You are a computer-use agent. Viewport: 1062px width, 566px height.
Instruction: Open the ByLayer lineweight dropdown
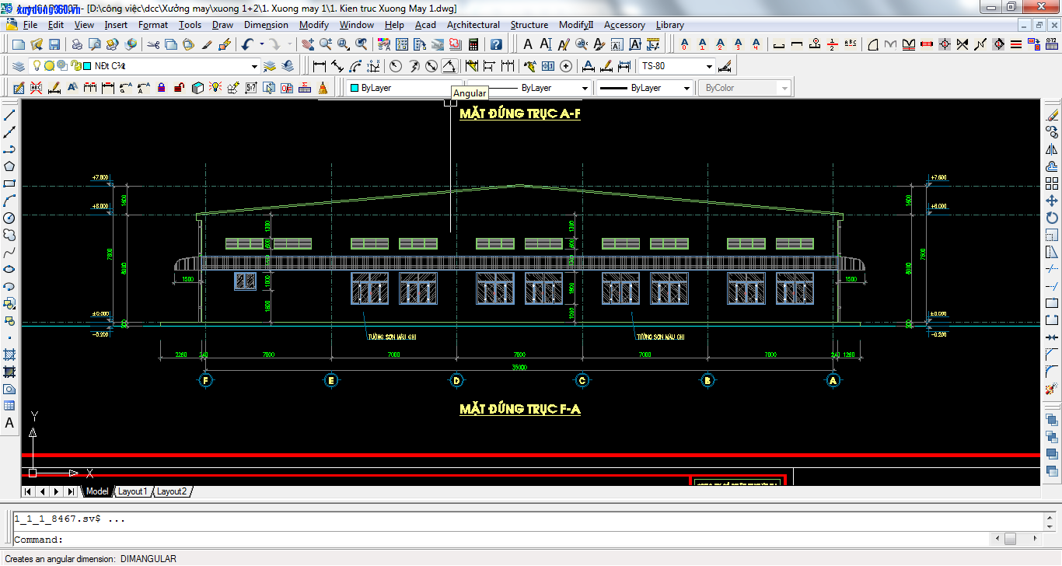(x=686, y=88)
